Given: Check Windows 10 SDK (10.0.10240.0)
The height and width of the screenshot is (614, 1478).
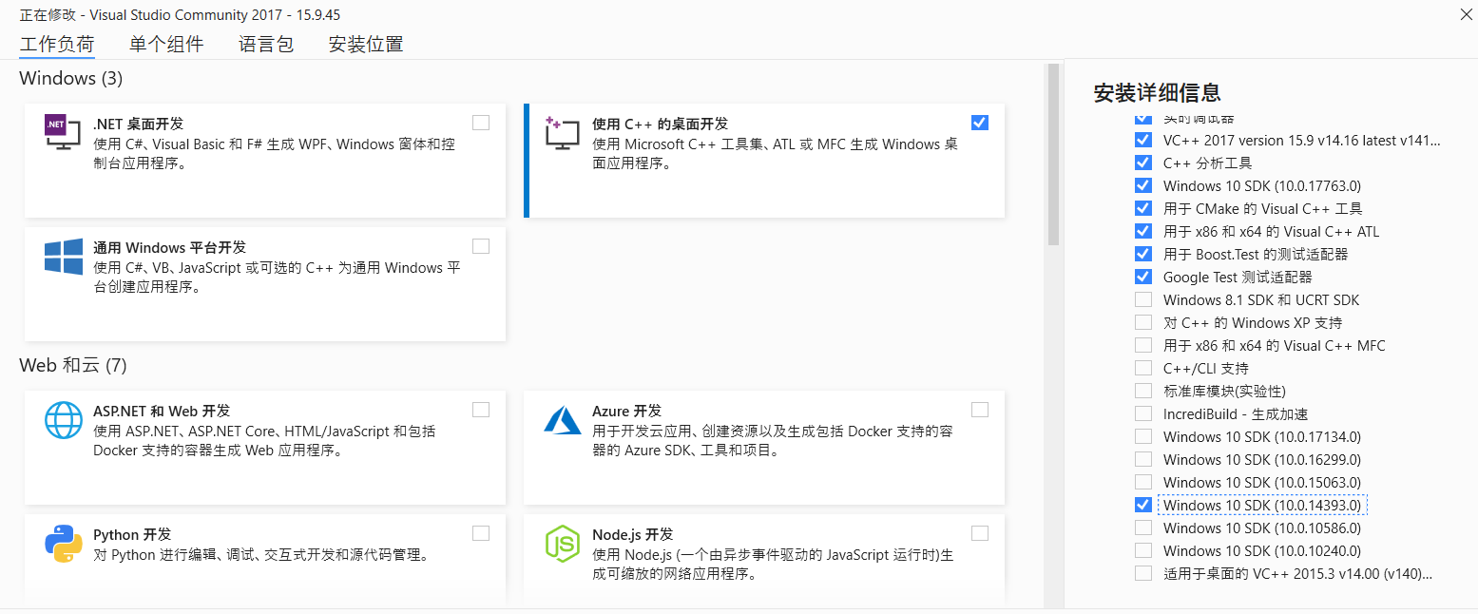Looking at the screenshot, I should pyautogui.click(x=1143, y=550).
